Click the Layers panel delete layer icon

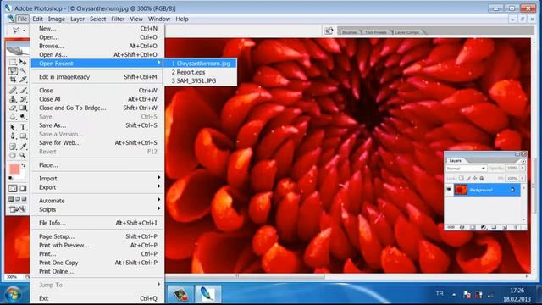point(516,227)
